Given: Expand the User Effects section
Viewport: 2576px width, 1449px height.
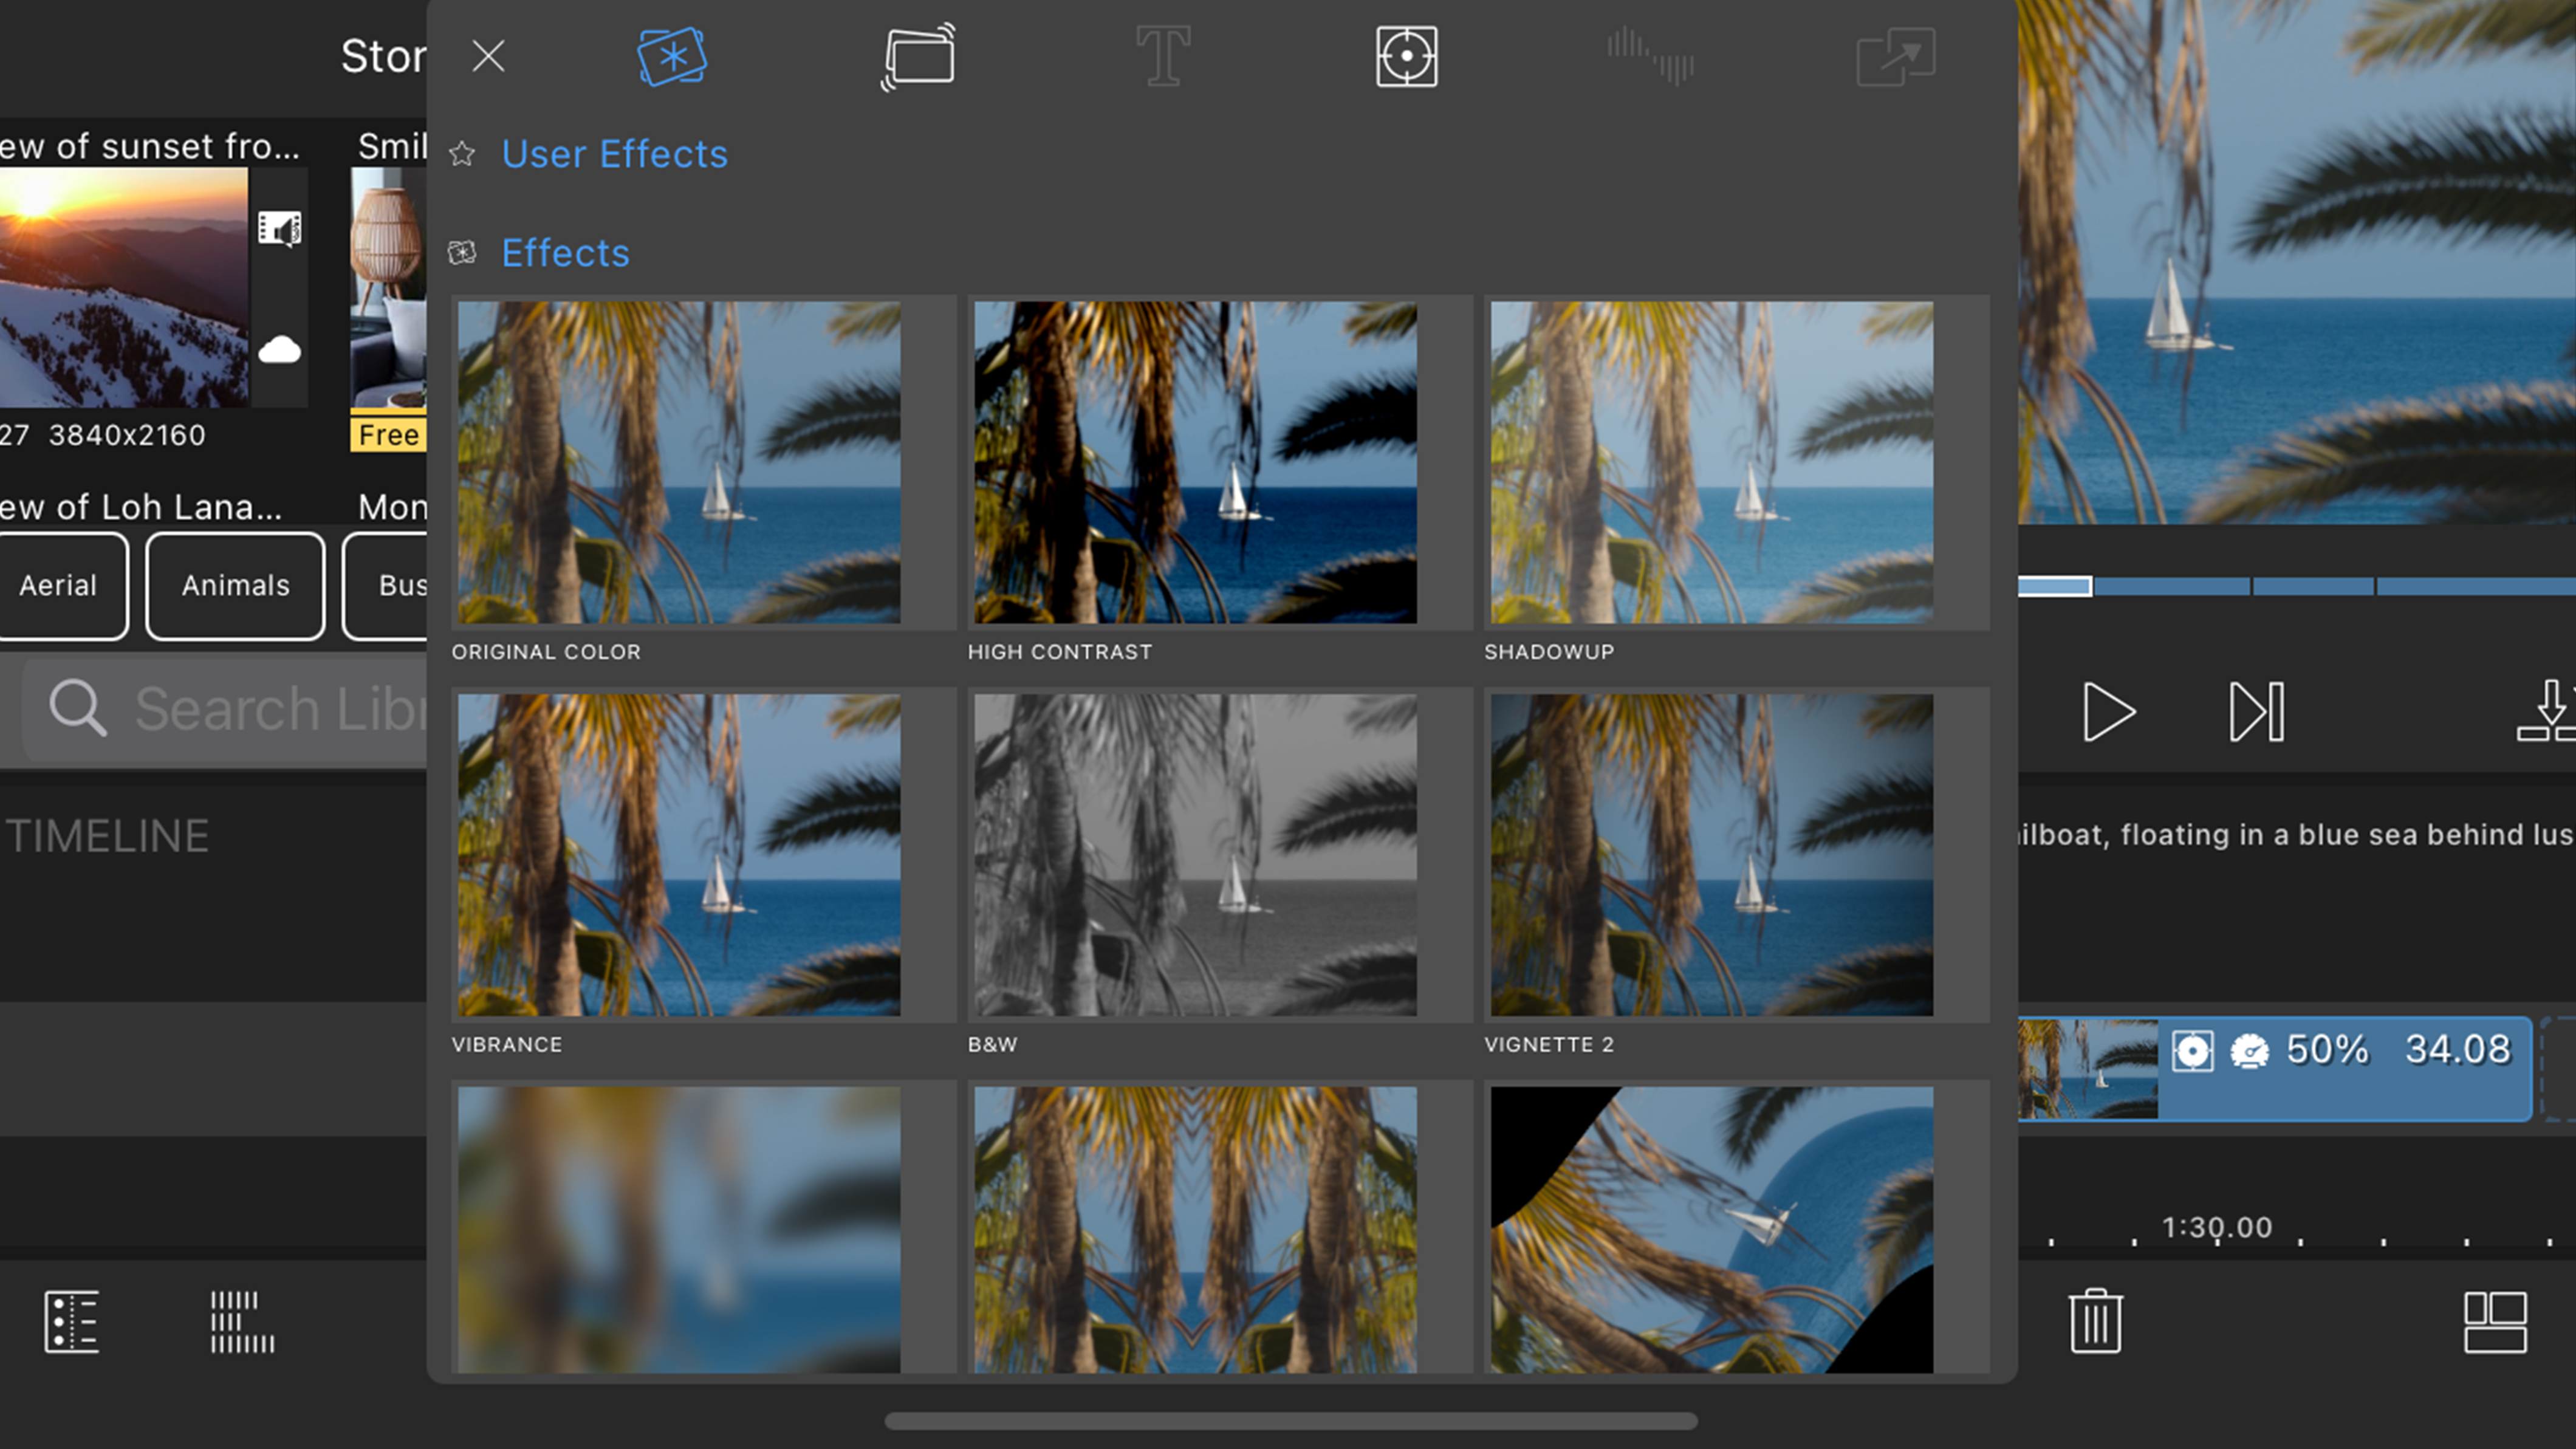Looking at the screenshot, I should coord(614,154).
